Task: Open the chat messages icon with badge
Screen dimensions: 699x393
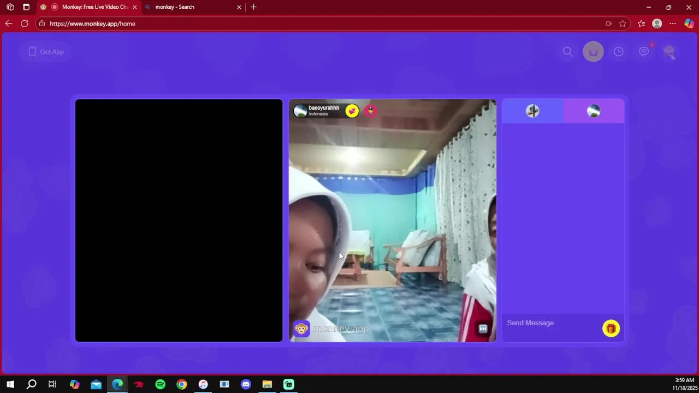Action: click(x=644, y=52)
